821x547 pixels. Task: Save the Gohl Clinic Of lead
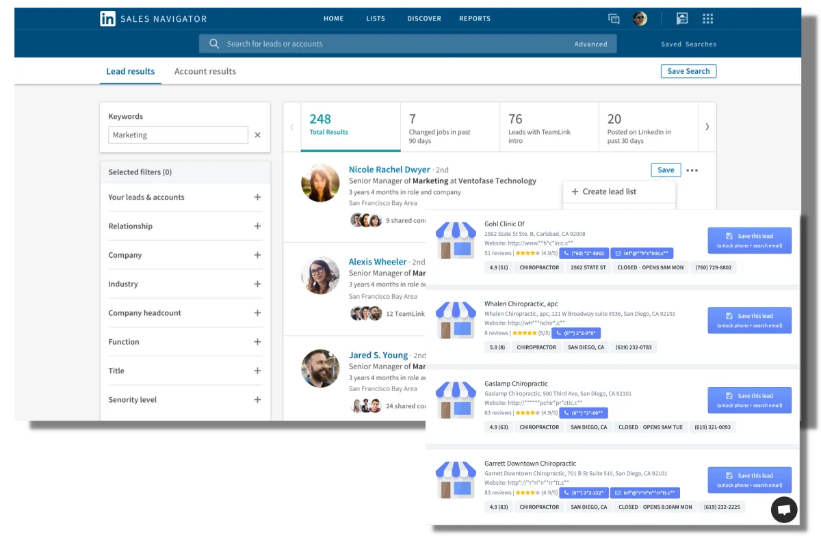pos(749,241)
